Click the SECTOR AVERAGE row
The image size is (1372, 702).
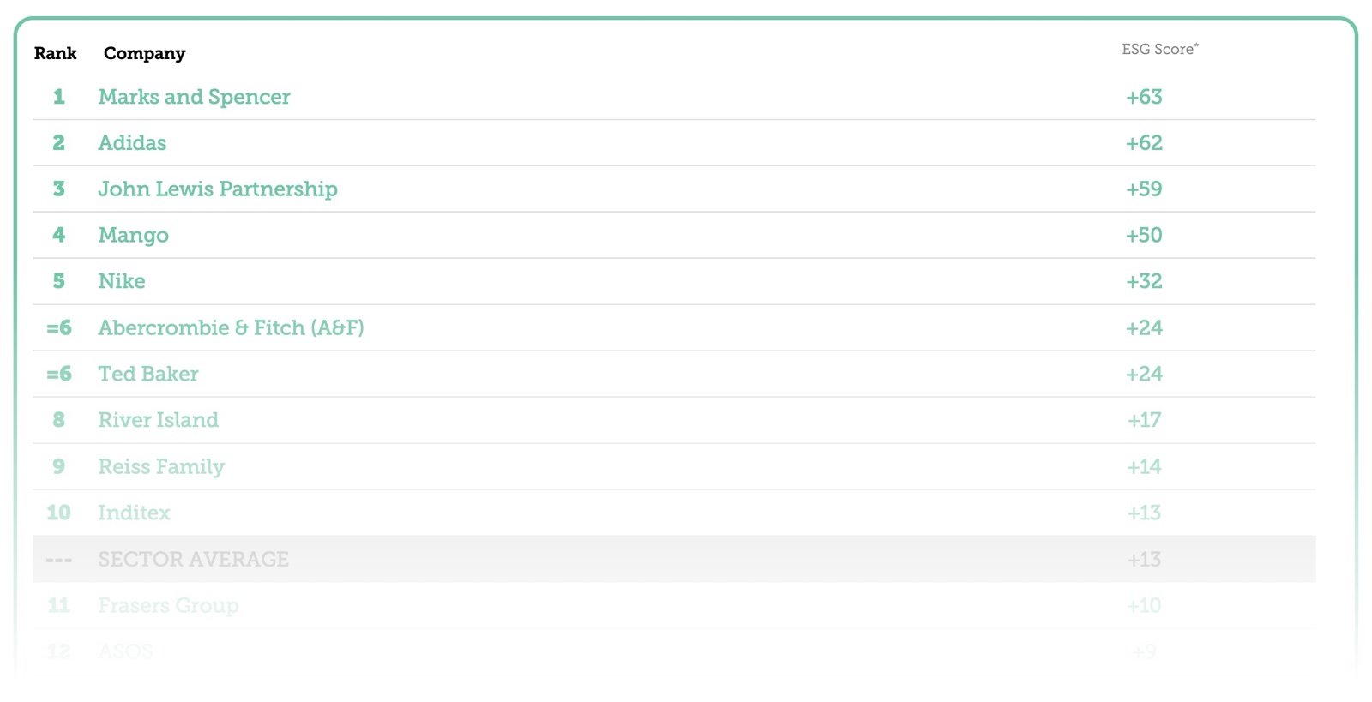[193, 560]
